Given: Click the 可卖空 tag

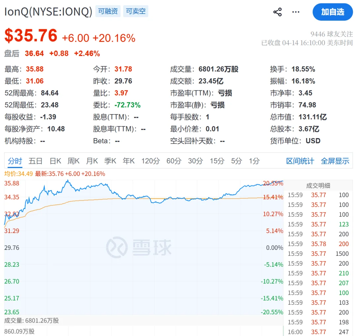Looking at the screenshot, I should point(136,12).
